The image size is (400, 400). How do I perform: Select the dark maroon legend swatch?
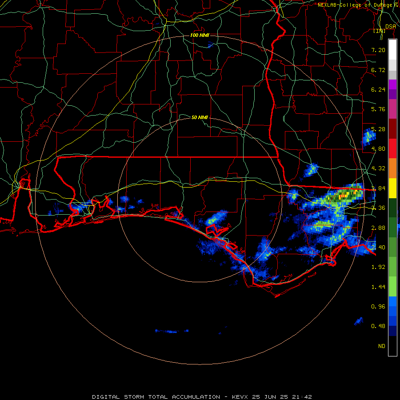[392, 129]
